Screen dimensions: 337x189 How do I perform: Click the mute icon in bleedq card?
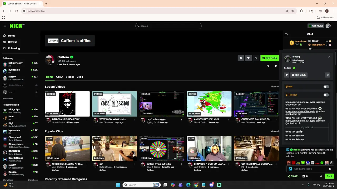pos(328,75)
